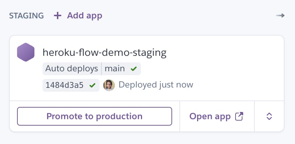Click the deployer's avatar photo
Image resolution: width=295 pixels, height=144 pixels.
coord(109,85)
